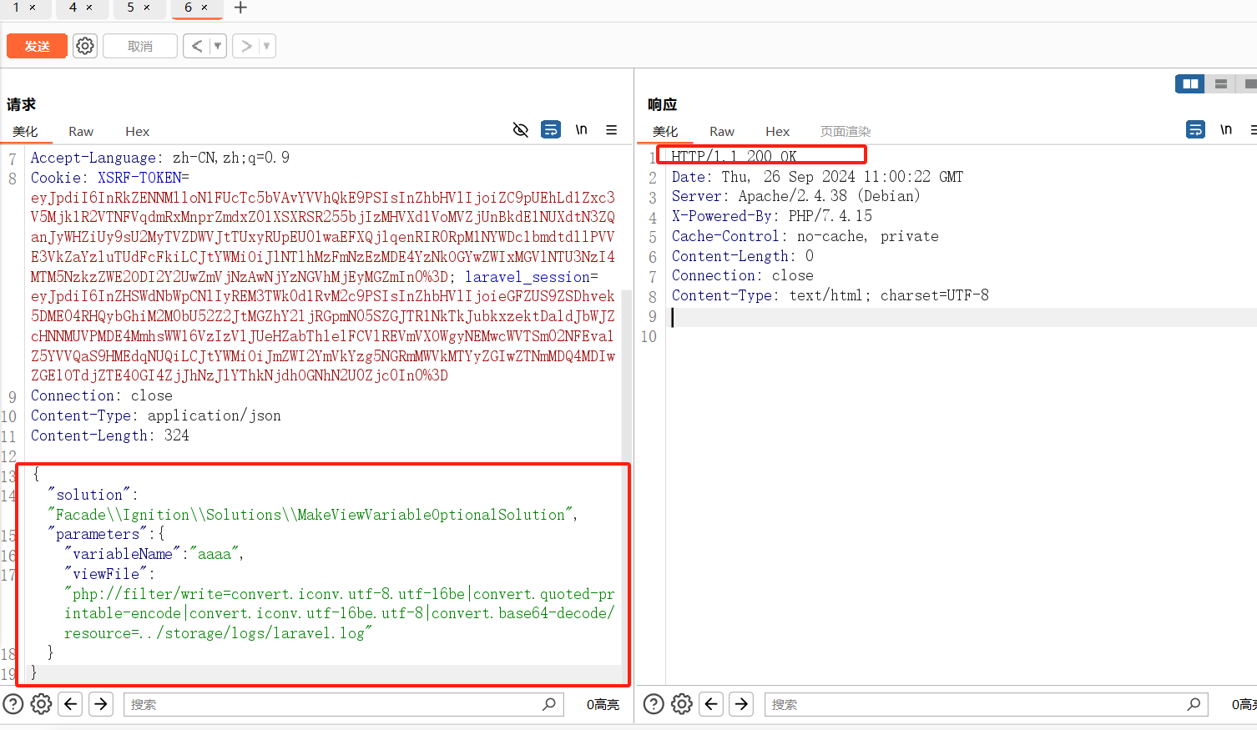1257x730 pixels.
Task: Select the response Hex tab
Action: pos(778,131)
